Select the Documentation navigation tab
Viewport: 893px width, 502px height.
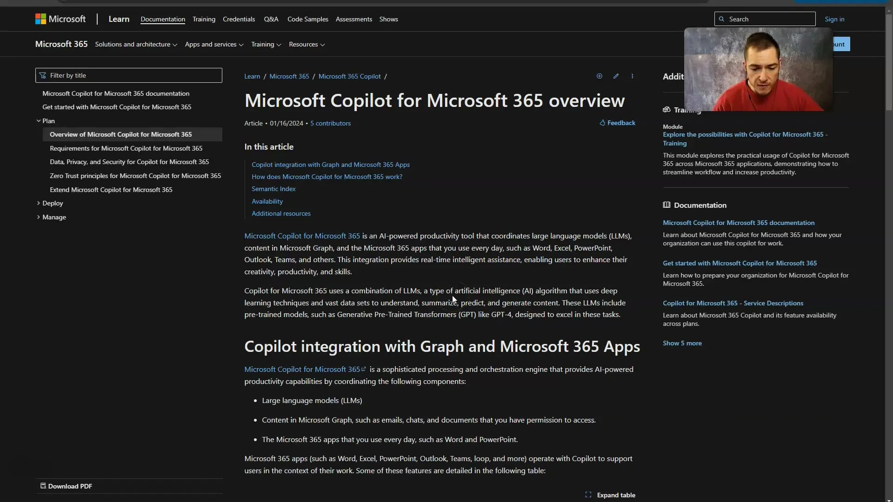tap(162, 19)
